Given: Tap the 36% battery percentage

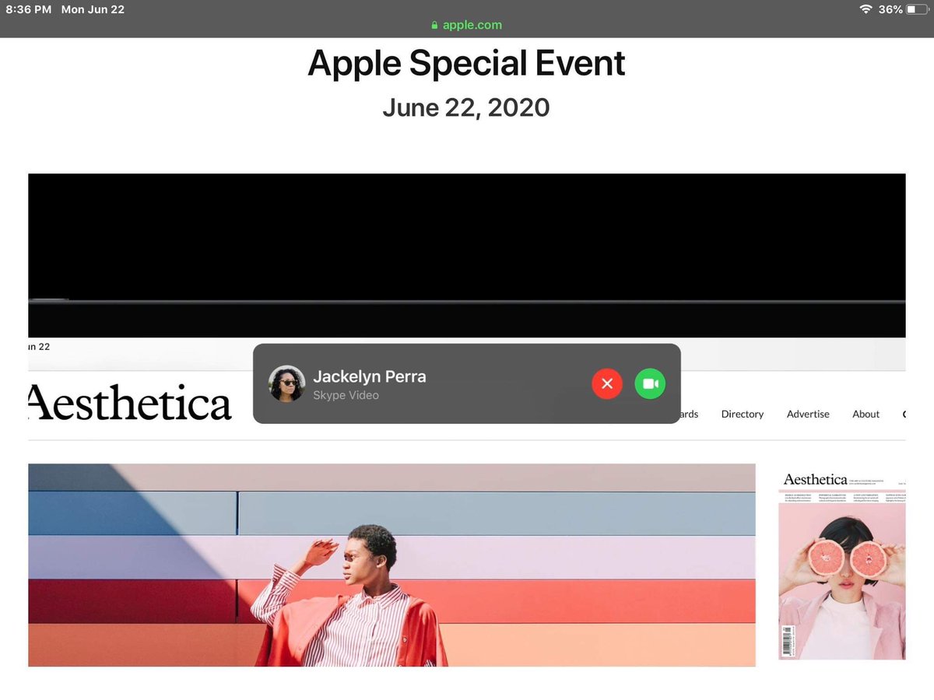Looking at the screenshot, I should (891, 9).
